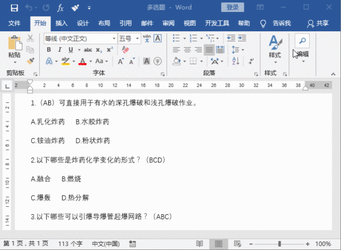The image size is (341, 250).
Task: Apply yellow text highlight color
Action: tap(65, 61)
